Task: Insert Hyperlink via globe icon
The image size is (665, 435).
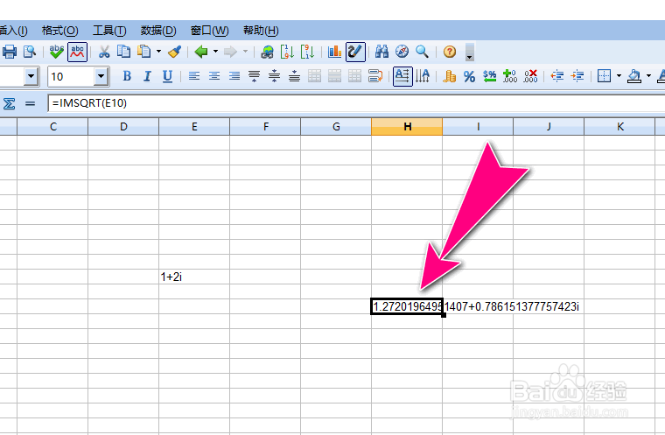Action: [267, 52]
